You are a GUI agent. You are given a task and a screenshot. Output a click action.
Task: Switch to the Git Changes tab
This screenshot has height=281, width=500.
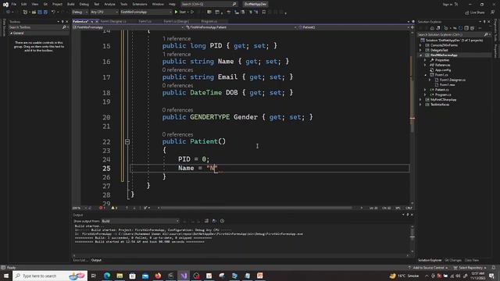(453, 260)
